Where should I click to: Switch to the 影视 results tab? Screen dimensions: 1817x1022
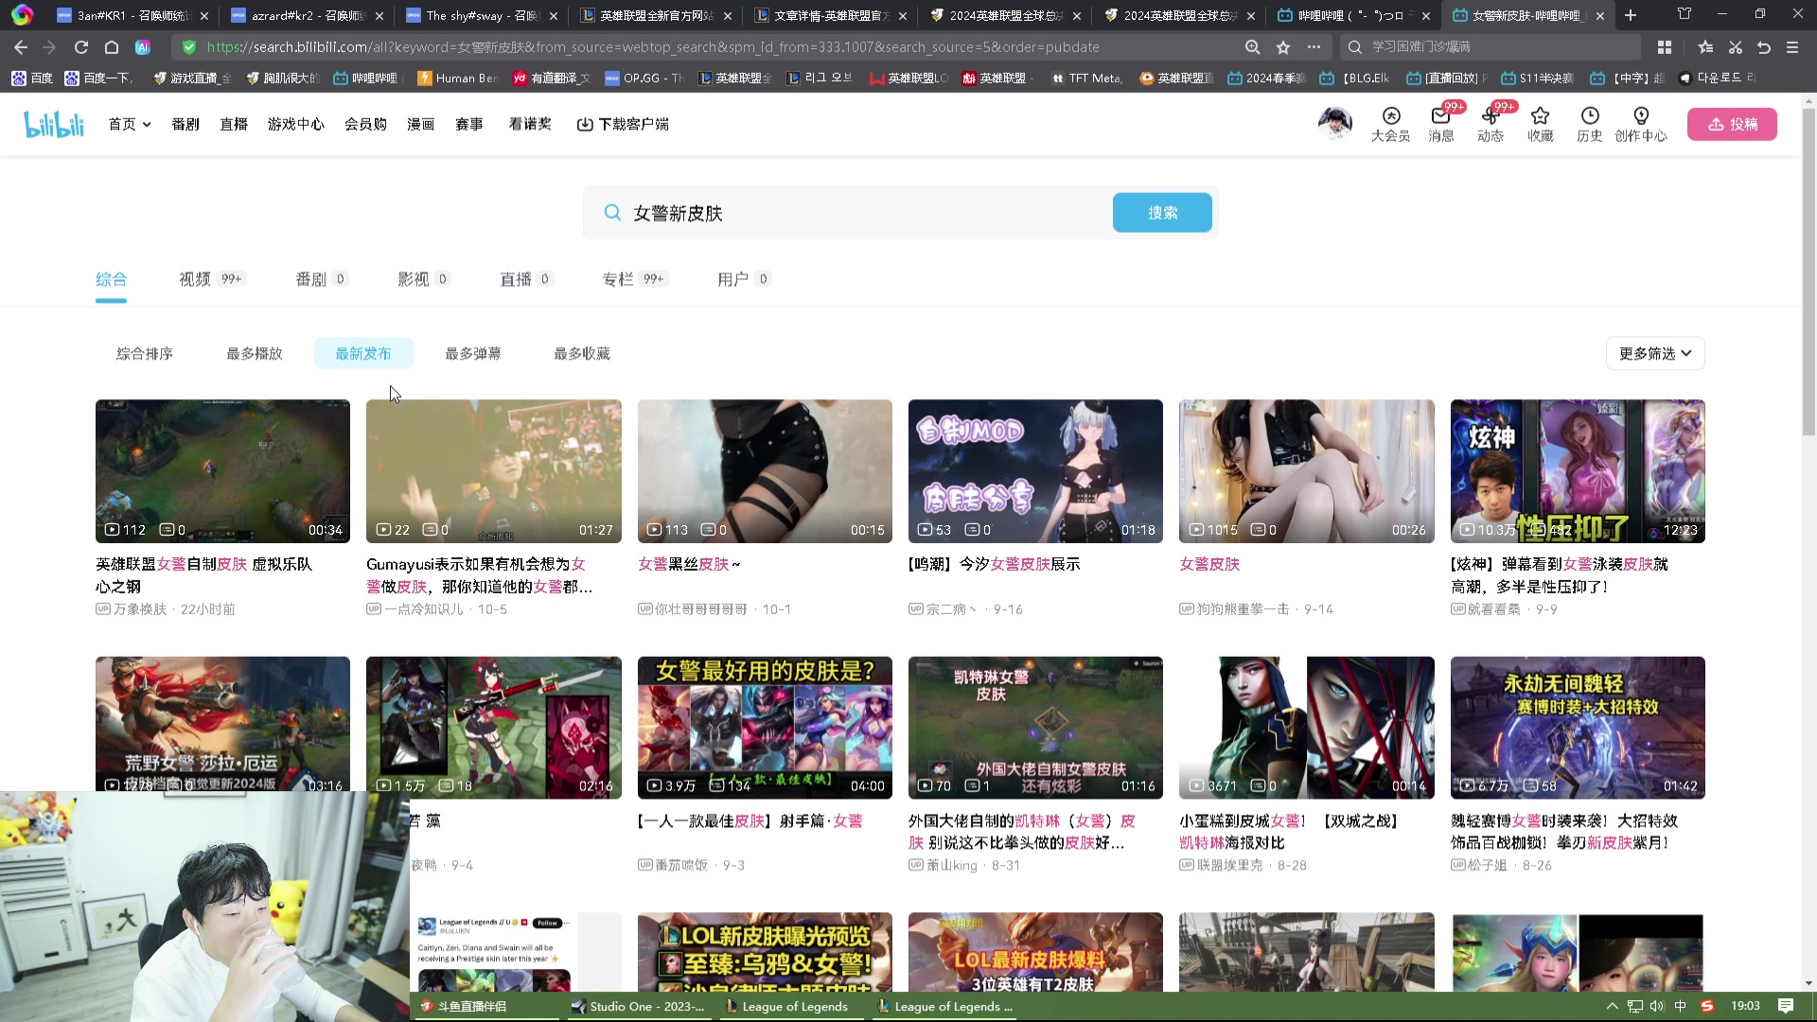[x=424, y=279]
